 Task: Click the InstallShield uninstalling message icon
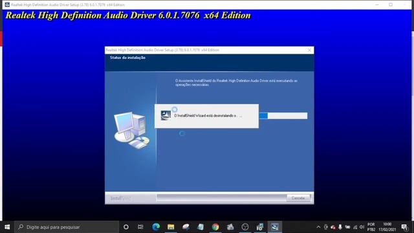(x=166, y=115)
